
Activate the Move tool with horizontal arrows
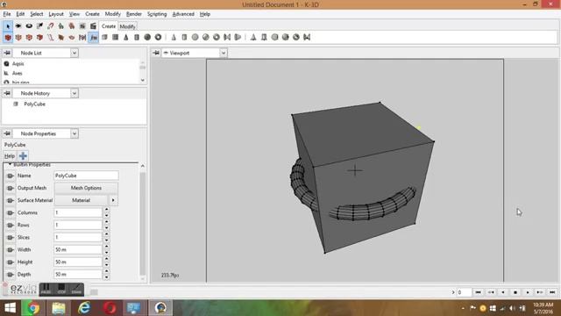coord(18,26)
